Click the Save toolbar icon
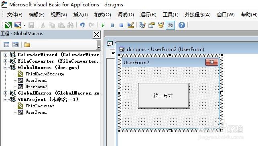The width and height of the screenshot is (258, 146). pos(31,25)
